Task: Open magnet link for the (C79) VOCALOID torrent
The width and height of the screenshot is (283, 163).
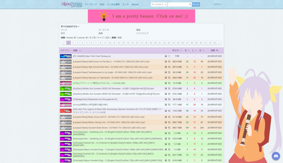Action: 166,83
